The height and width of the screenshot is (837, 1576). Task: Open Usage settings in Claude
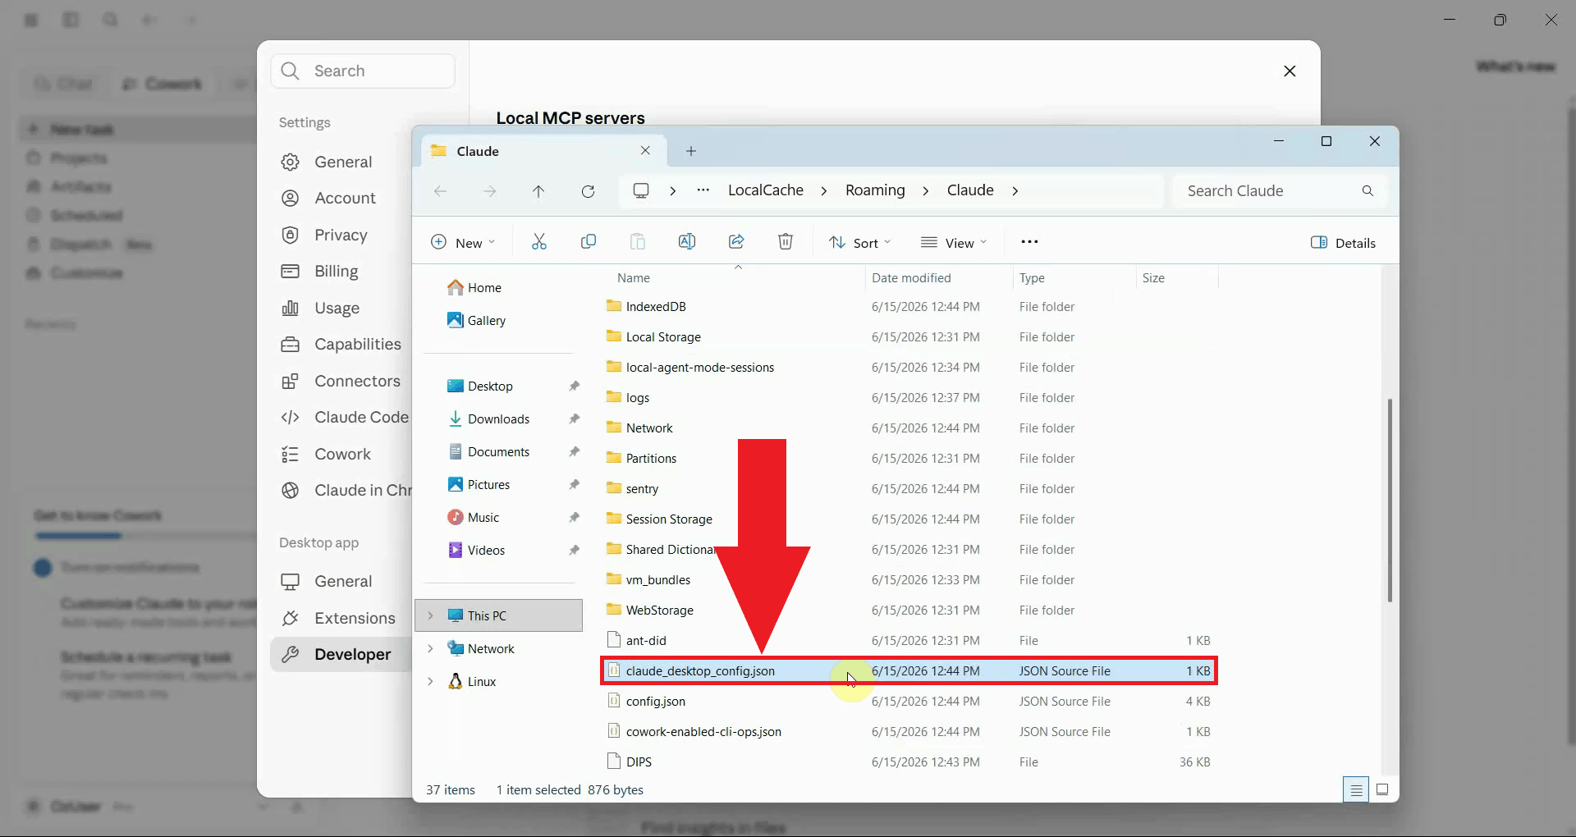pyautogui.click(x=320, y=308)
